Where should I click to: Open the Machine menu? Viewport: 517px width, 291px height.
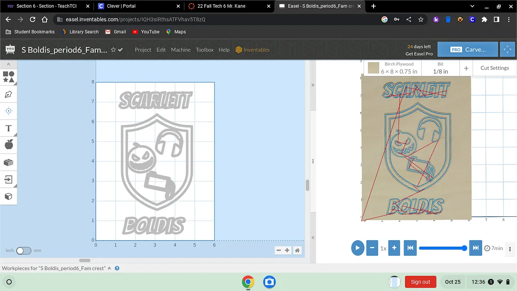pos(181,50)
